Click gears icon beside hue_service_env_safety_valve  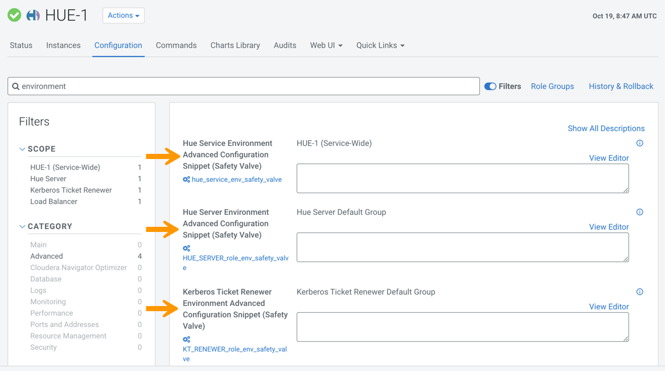[x=186, y=180]
